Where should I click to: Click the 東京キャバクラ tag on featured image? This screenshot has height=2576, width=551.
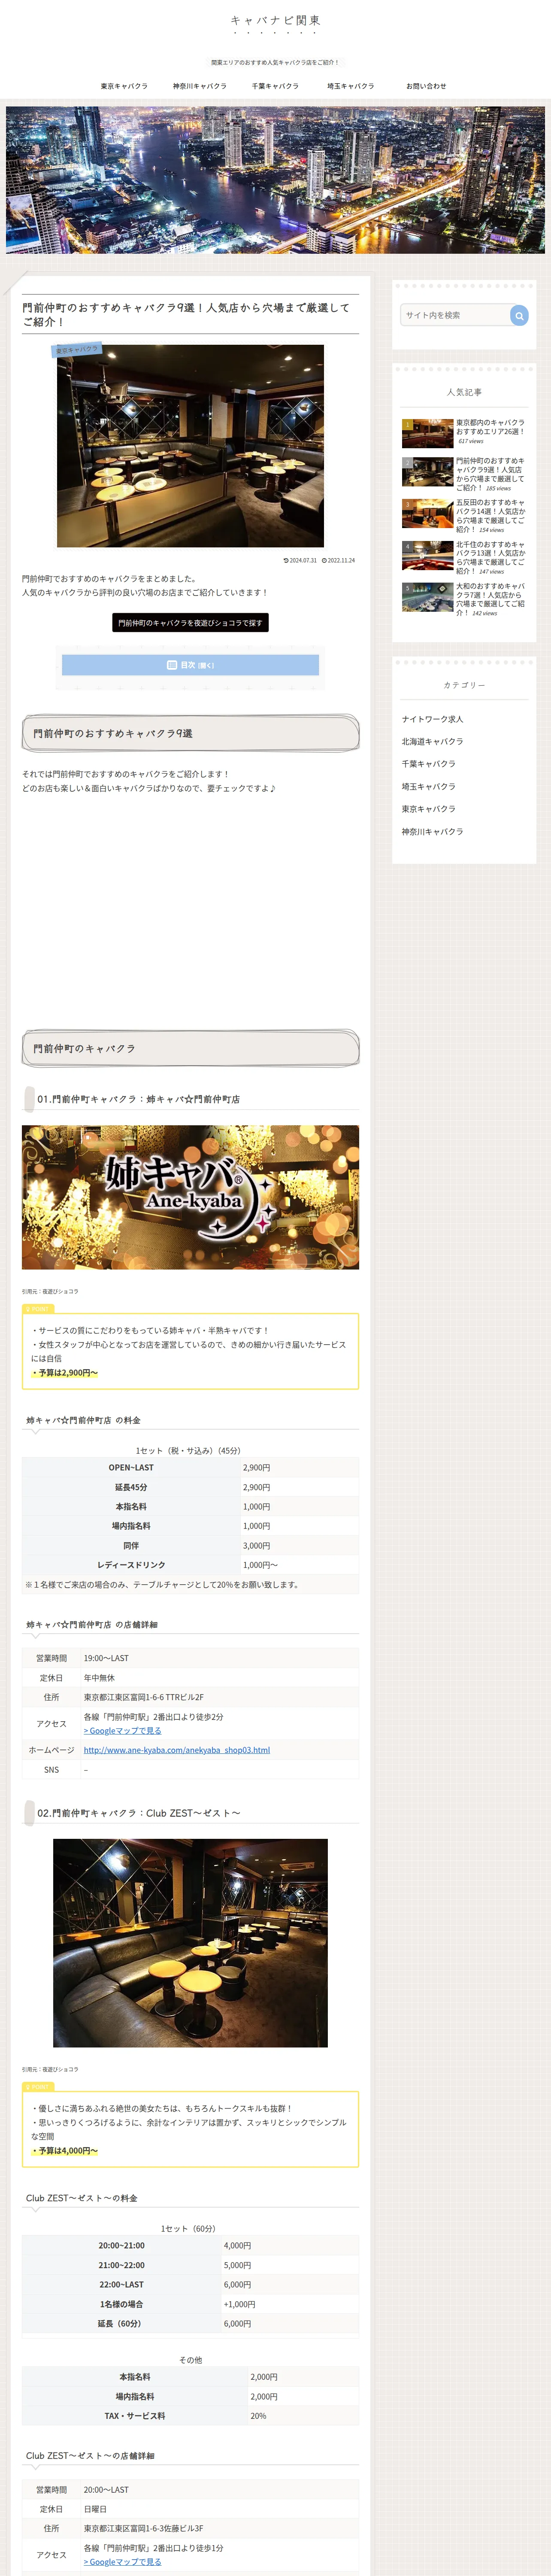77,350
